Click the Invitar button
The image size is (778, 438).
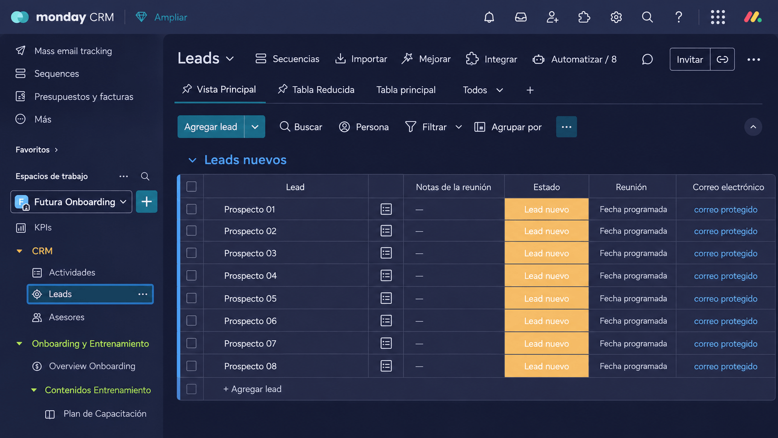(x=690, y=59)
